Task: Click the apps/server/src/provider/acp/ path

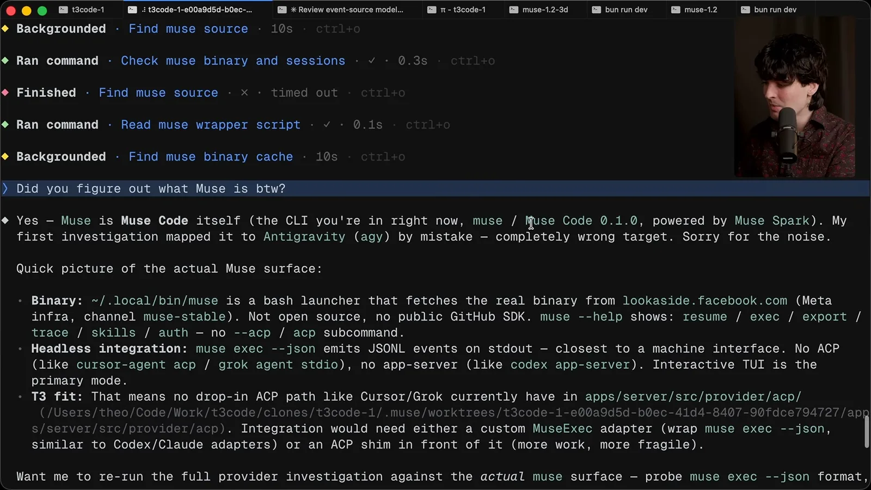Action: (694, 397)
